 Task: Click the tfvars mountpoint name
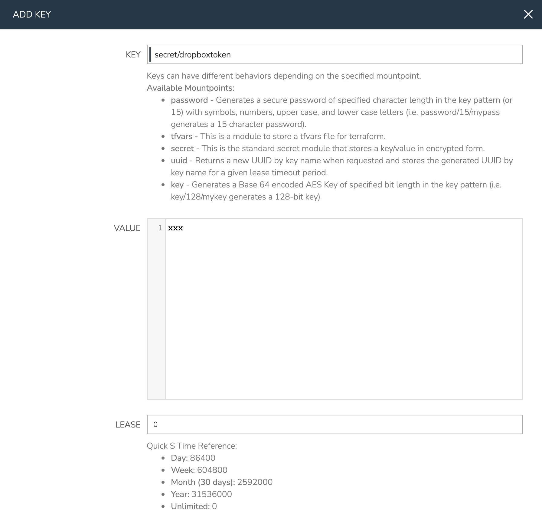click(181, 136)
